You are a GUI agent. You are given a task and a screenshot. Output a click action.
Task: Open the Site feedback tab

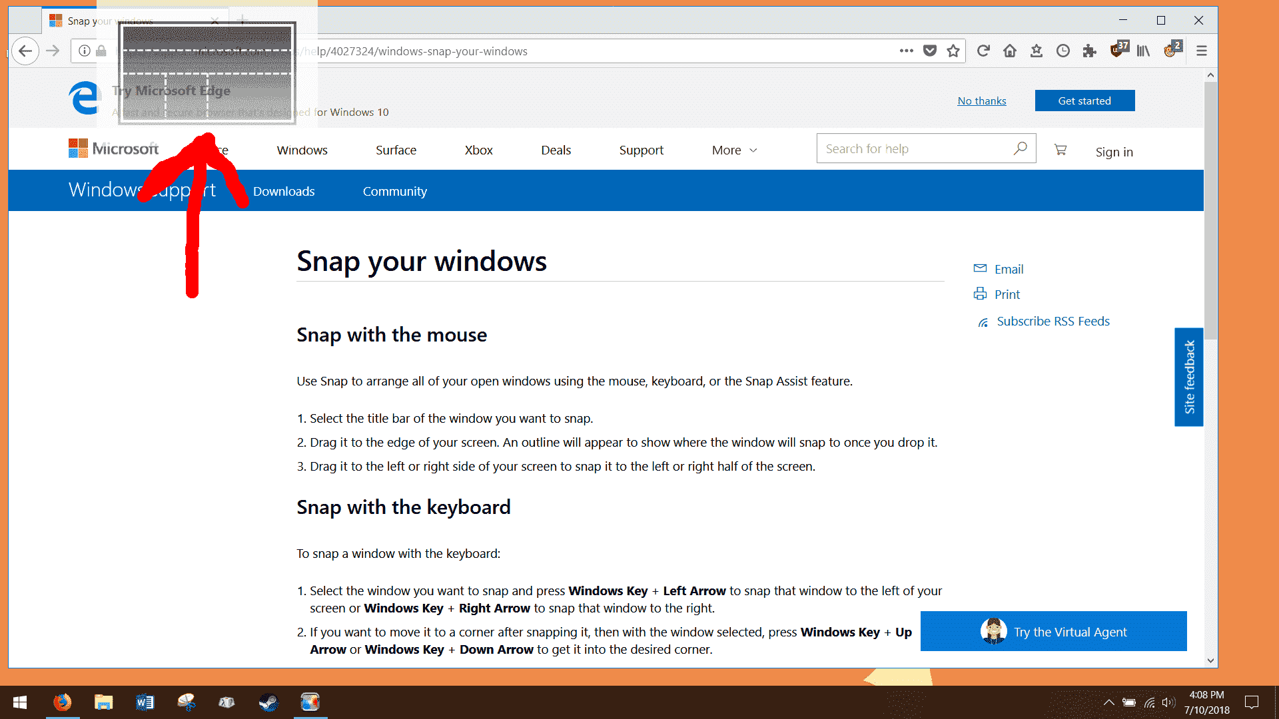(x=1189, y=377)
